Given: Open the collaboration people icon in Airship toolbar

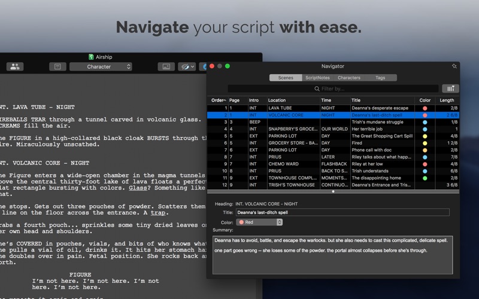Looking at the screenshot, I should [14, 66].
